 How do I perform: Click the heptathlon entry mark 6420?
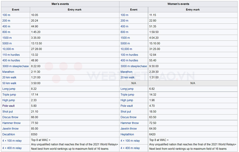tap(152, 134)
